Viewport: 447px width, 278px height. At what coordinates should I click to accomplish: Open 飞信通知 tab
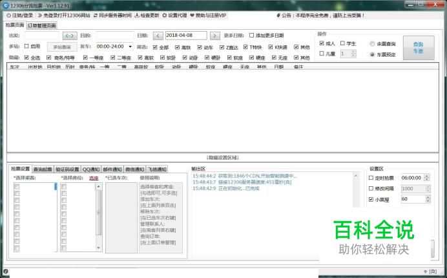click(x=157, y=169)
